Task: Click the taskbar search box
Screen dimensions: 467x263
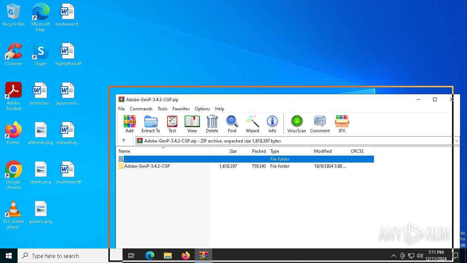Action: [70, 256]
